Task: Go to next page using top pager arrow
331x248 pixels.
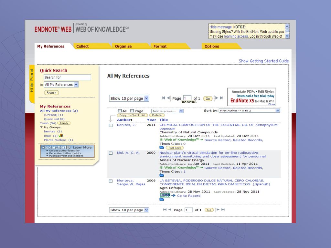Action: (x=217, y=98)
